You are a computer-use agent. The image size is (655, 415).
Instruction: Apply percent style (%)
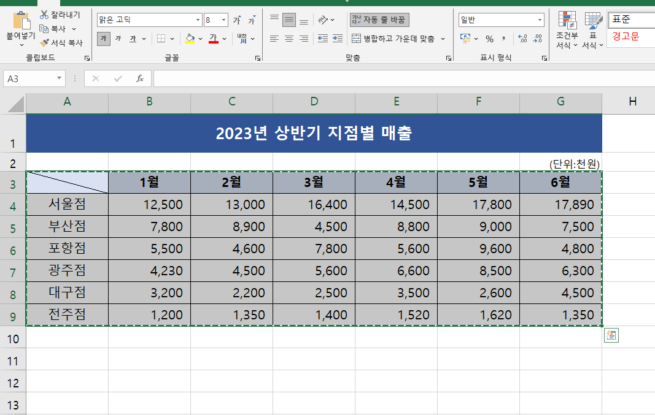tap(490, 39)
